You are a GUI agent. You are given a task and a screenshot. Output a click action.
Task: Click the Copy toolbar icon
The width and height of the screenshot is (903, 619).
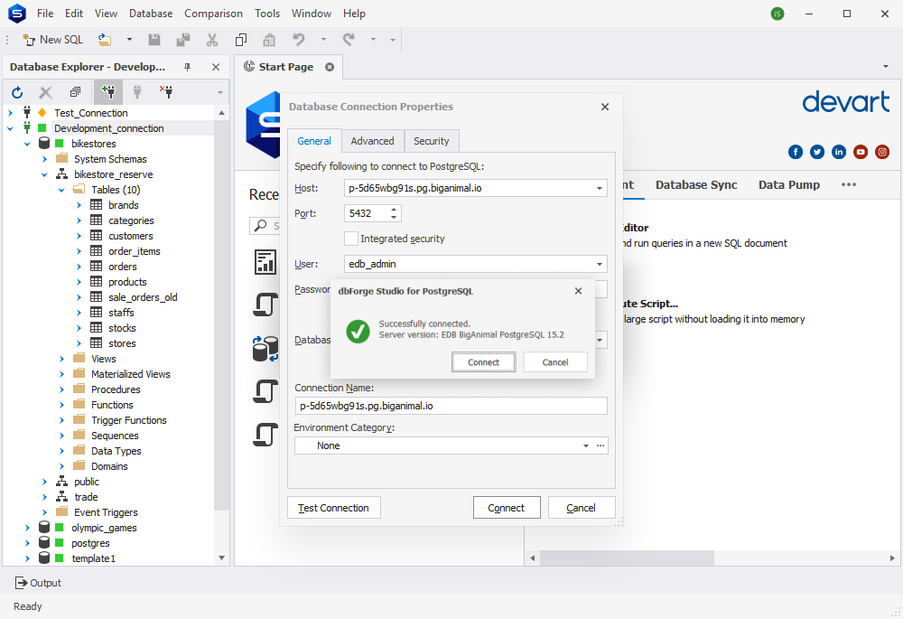point(241,40)
